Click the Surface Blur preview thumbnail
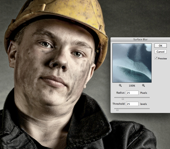 click(x=132, y=63)
